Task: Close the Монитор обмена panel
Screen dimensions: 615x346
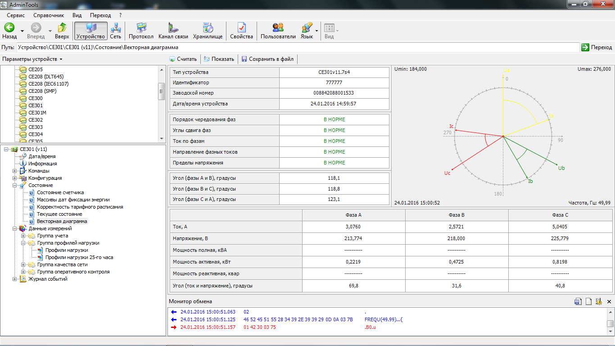Action: coord(609,301)
